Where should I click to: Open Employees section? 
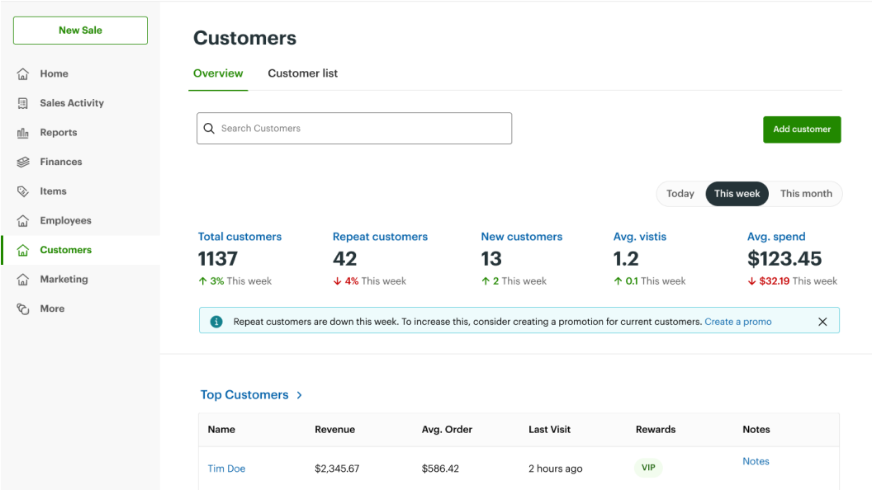point(65,220)
